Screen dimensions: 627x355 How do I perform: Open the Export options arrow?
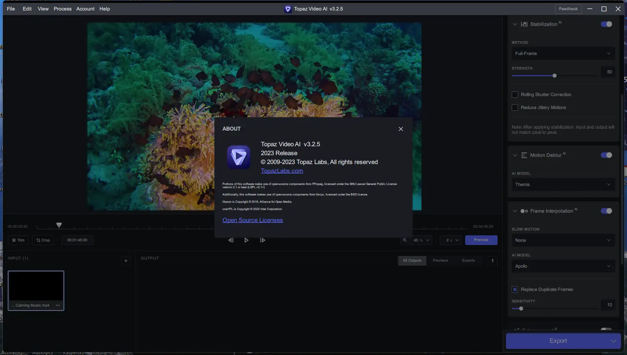point(613,341)
